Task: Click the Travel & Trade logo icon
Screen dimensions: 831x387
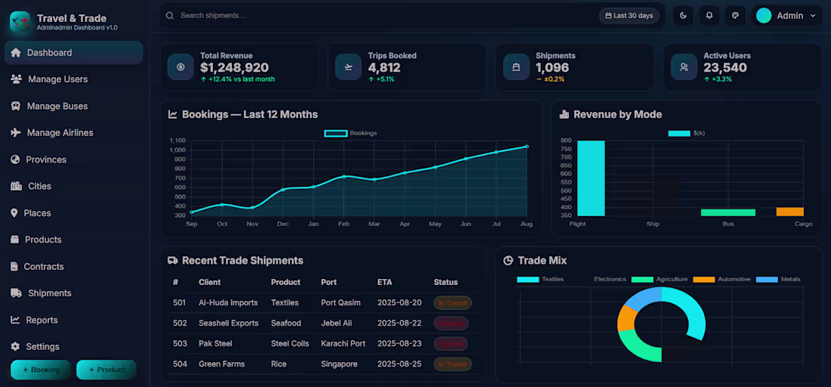Action: [20, 21]
